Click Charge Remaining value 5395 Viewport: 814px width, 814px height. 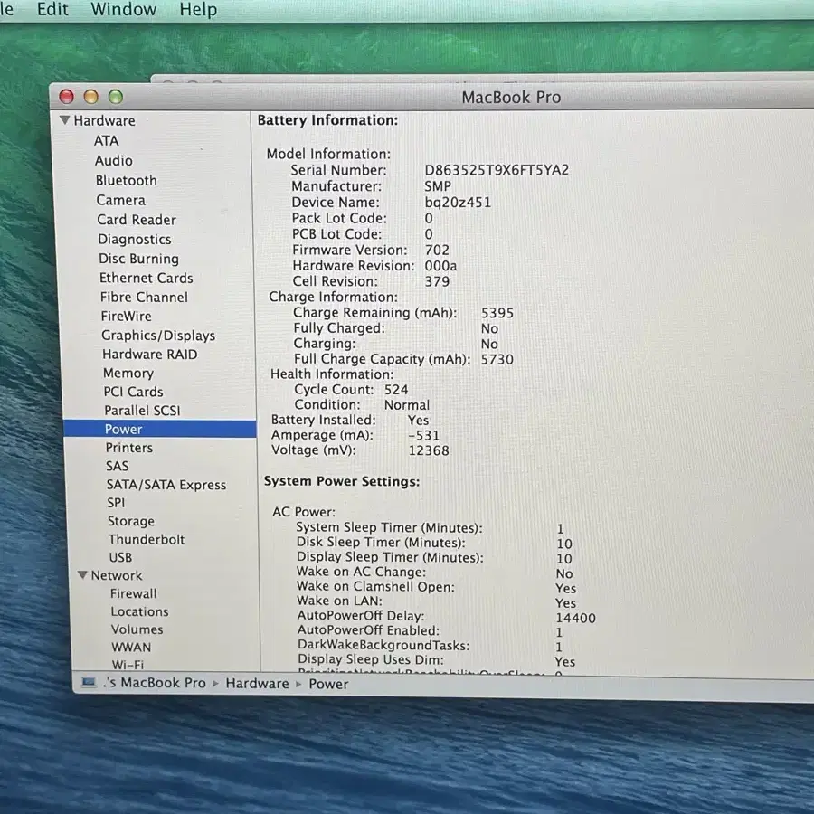click(497, 313)
